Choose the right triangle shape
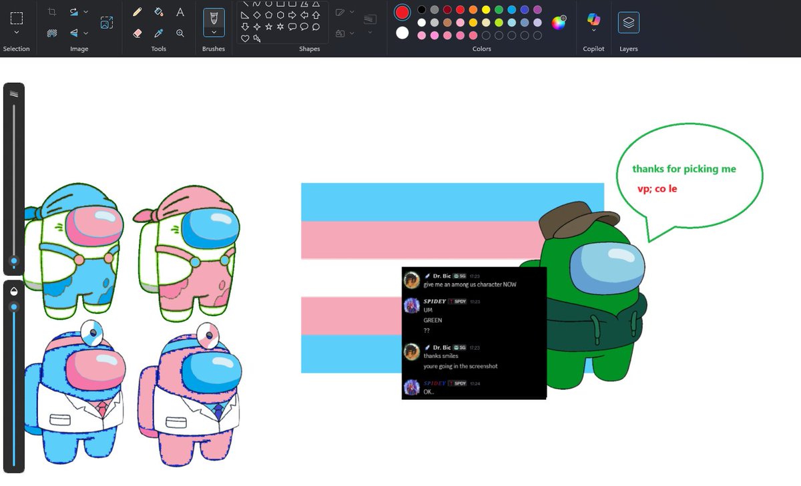Image resolution: width=801 pixels, height=486 pixels. point(245,15)
